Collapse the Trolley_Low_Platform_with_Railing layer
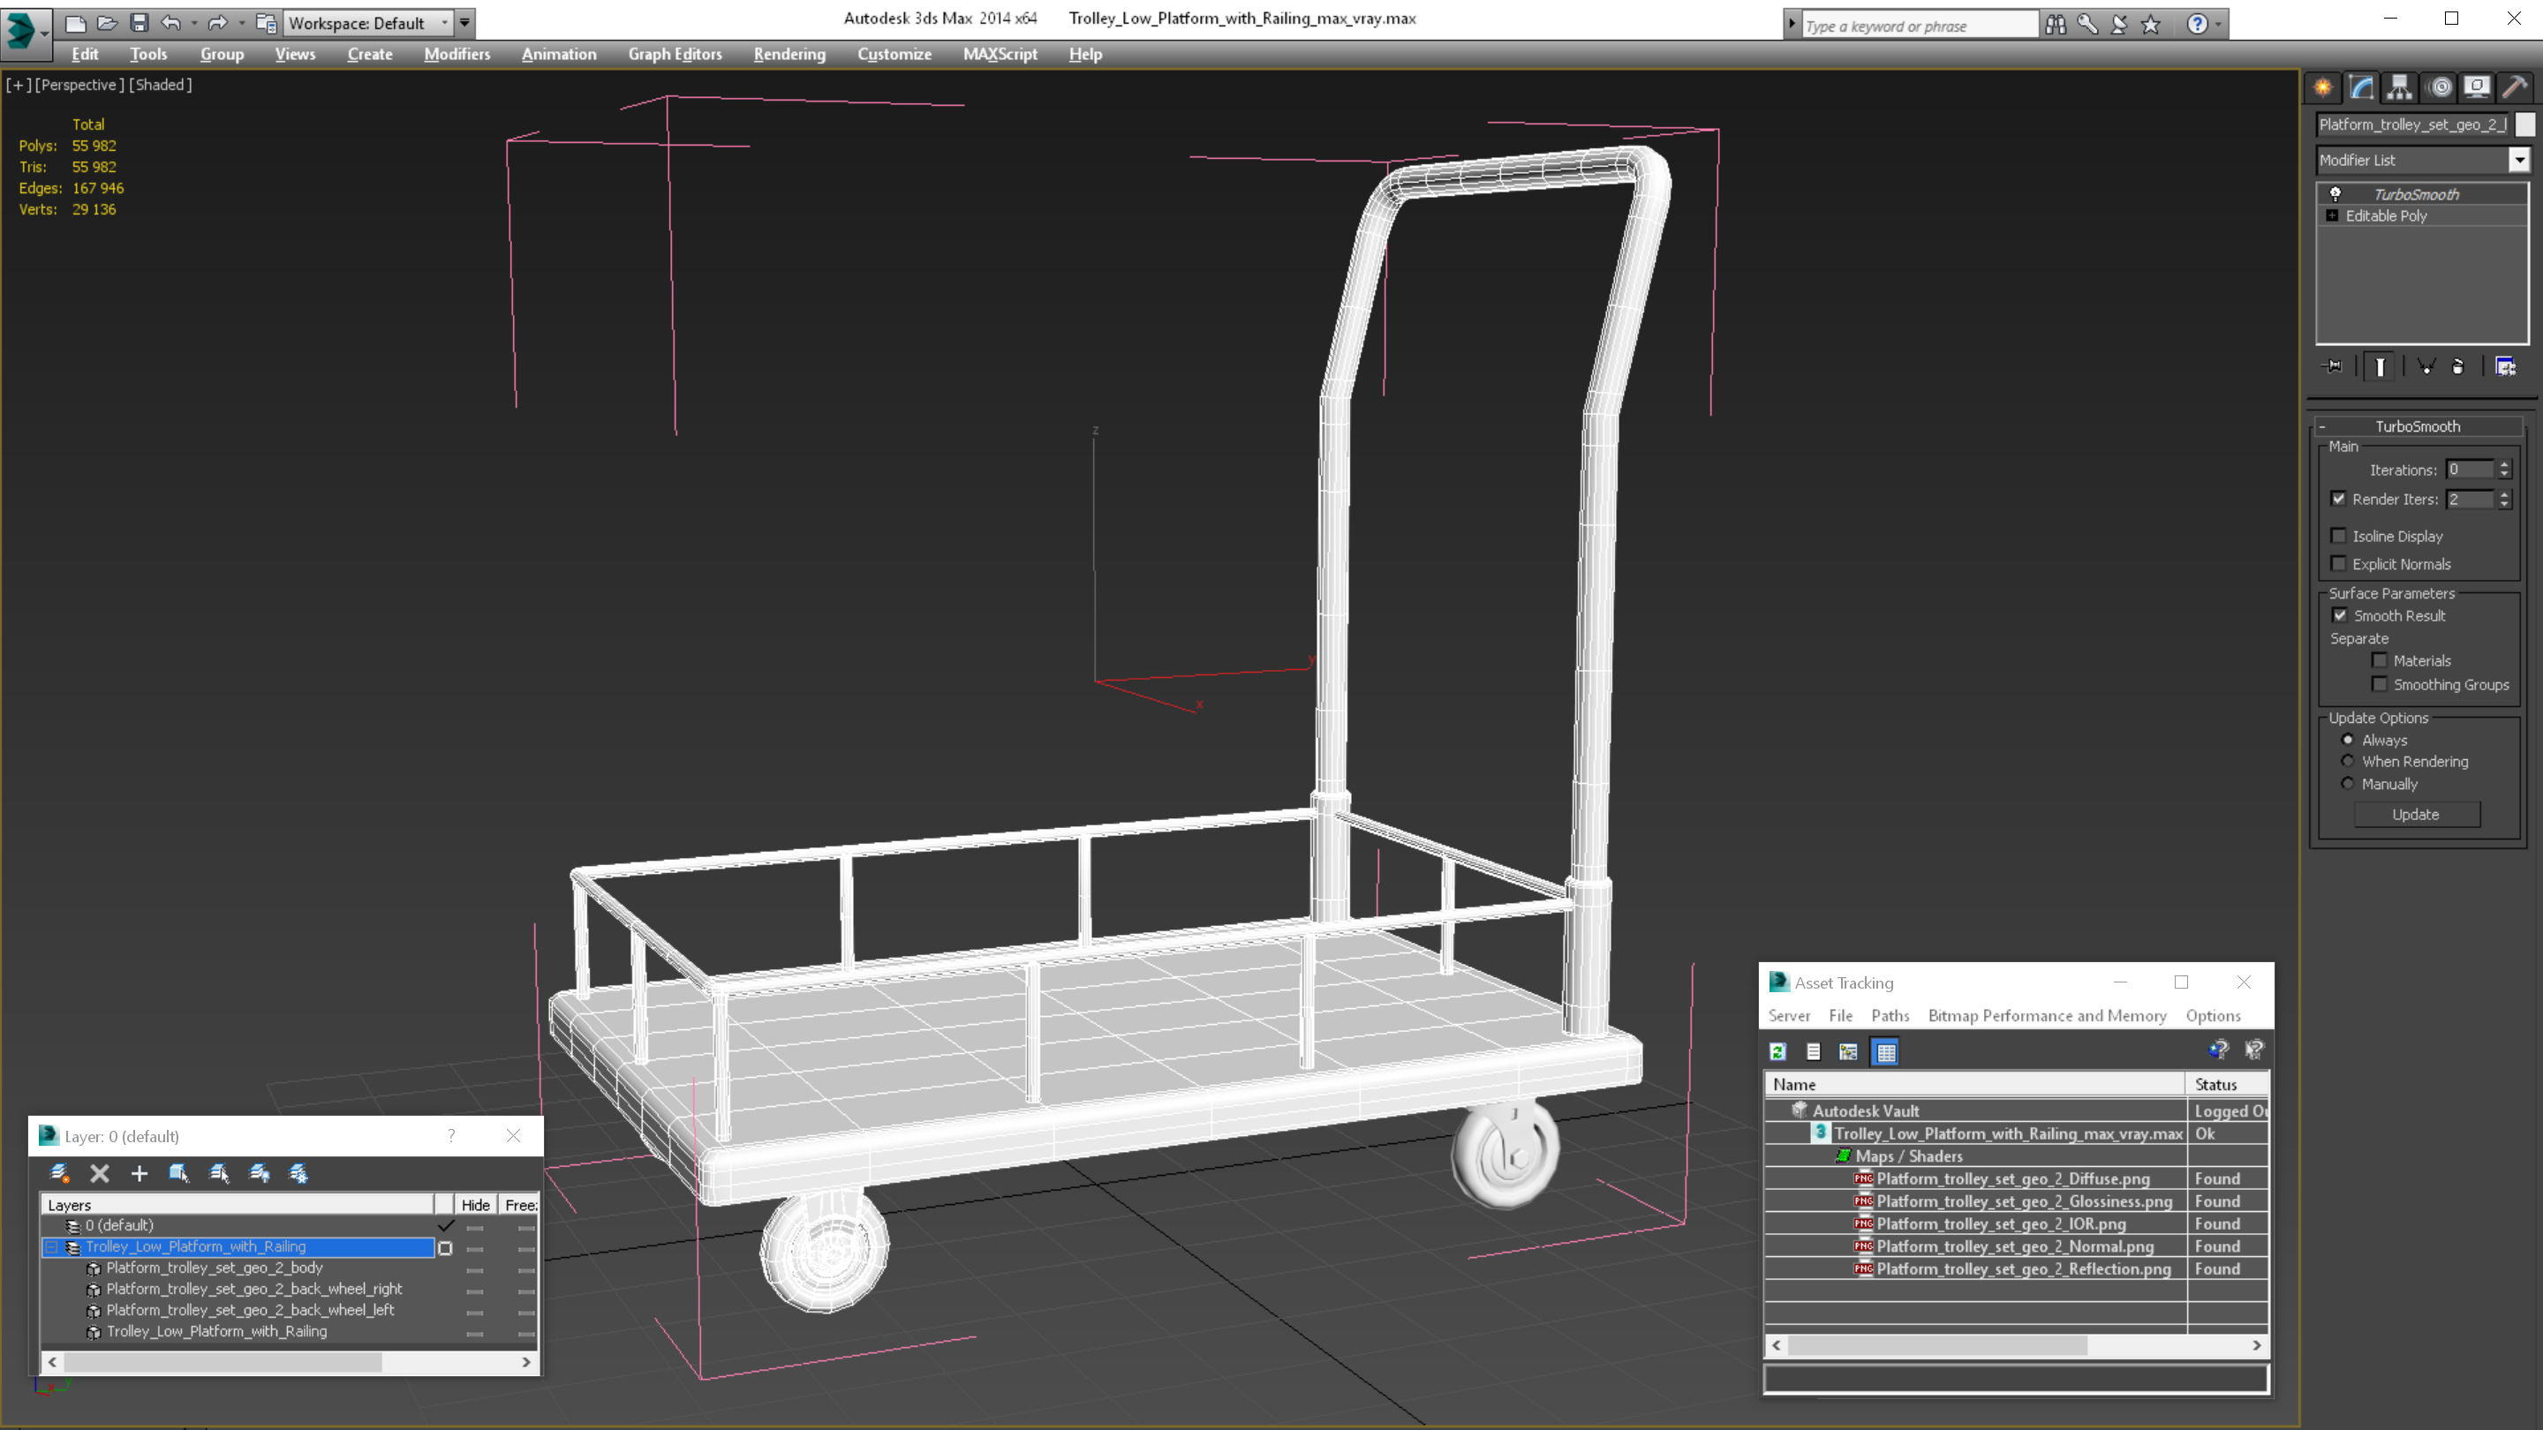Screen dimensions: 2543x1430 tap(51, 1247)
